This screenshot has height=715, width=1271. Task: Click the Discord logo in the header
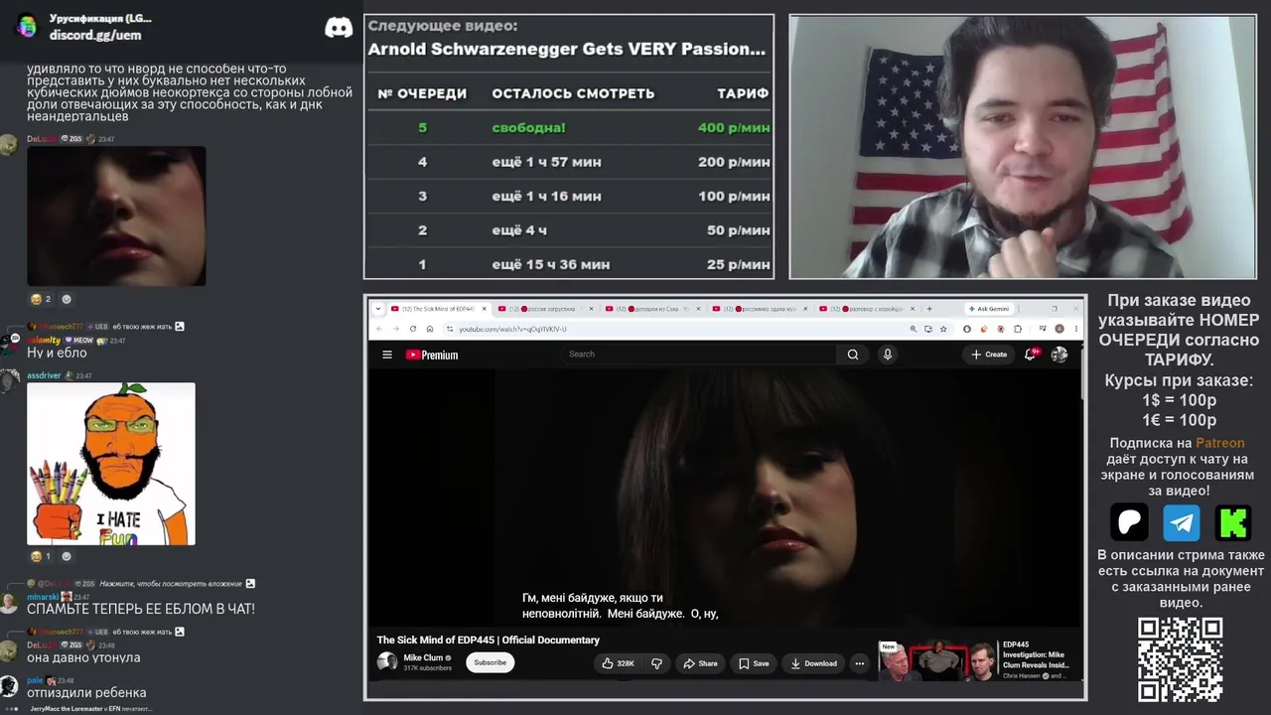pos(339,27)
